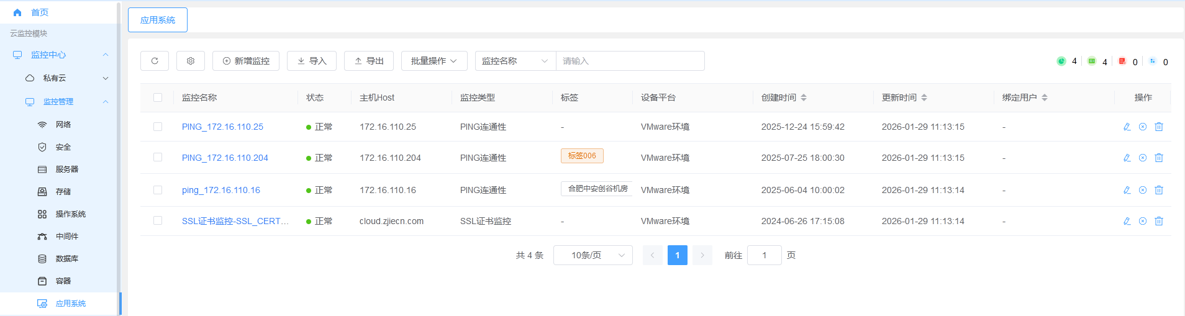The image size is (1185, 316).
Task: Click the 操作系统 grid icon in sidebar
Action: pyautogui.click(x=42, y=214)
